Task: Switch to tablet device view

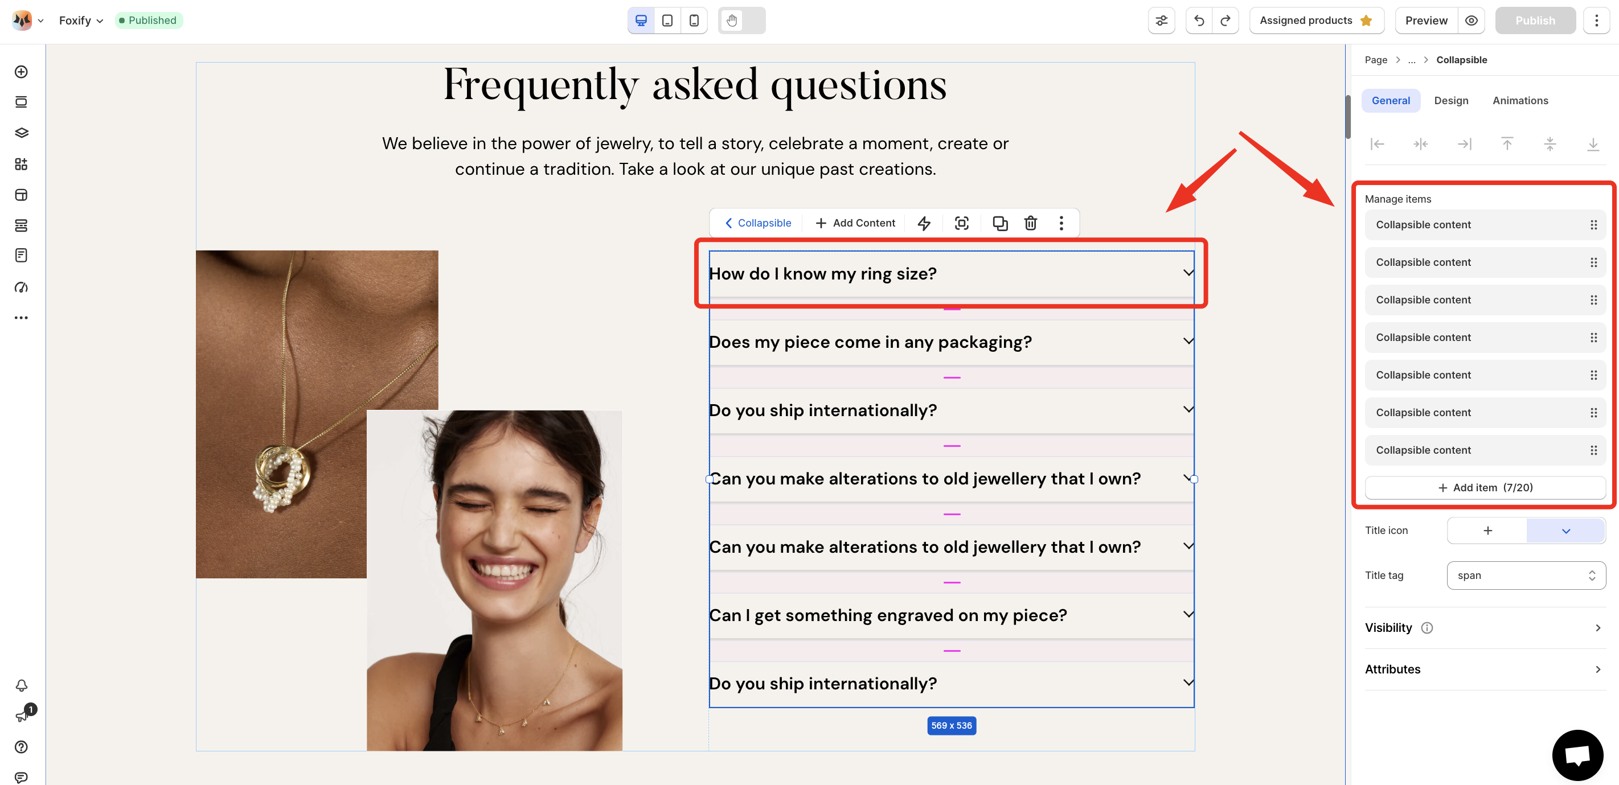Action: [x=667, y=20]
